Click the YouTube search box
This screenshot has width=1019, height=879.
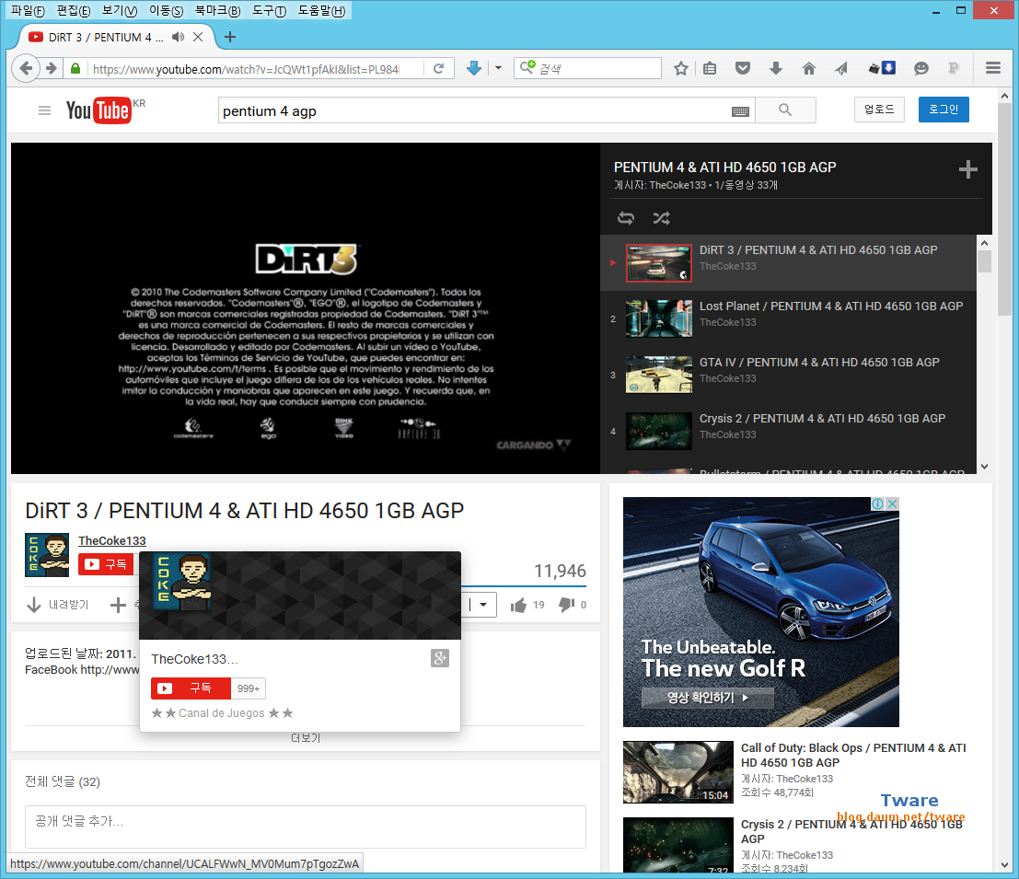(474, 111)
